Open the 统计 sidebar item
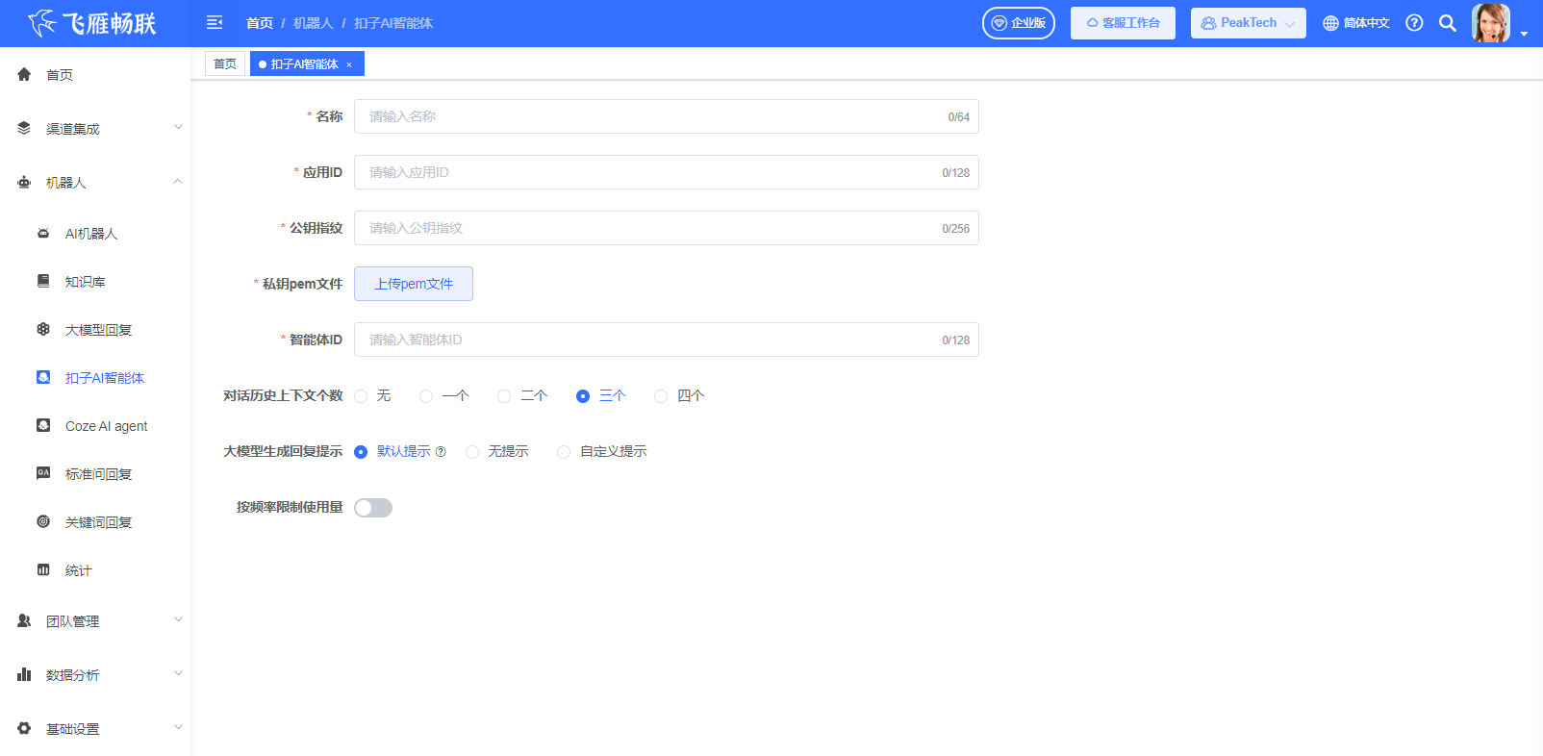This screenshot has width=1543, height=756. 79,570
